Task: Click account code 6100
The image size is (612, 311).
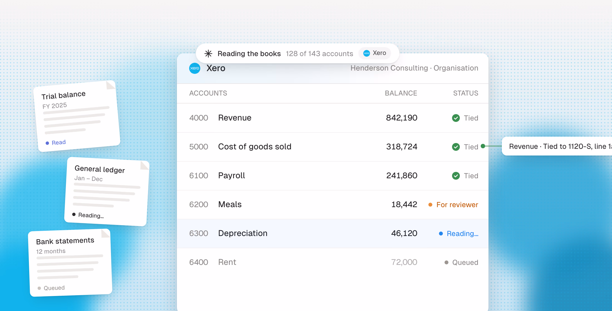Action: [199, 175]
